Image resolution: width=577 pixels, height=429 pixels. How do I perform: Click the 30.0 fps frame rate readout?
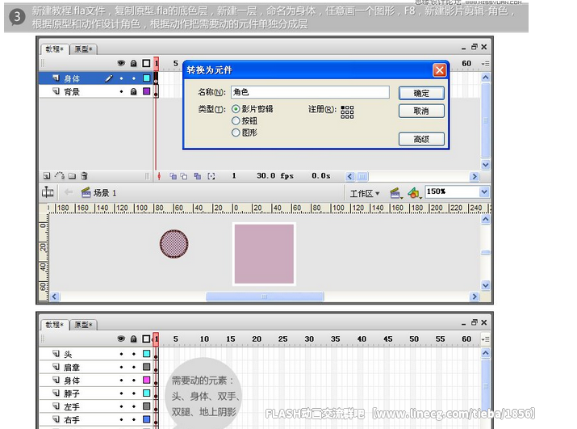pos(275,176)
